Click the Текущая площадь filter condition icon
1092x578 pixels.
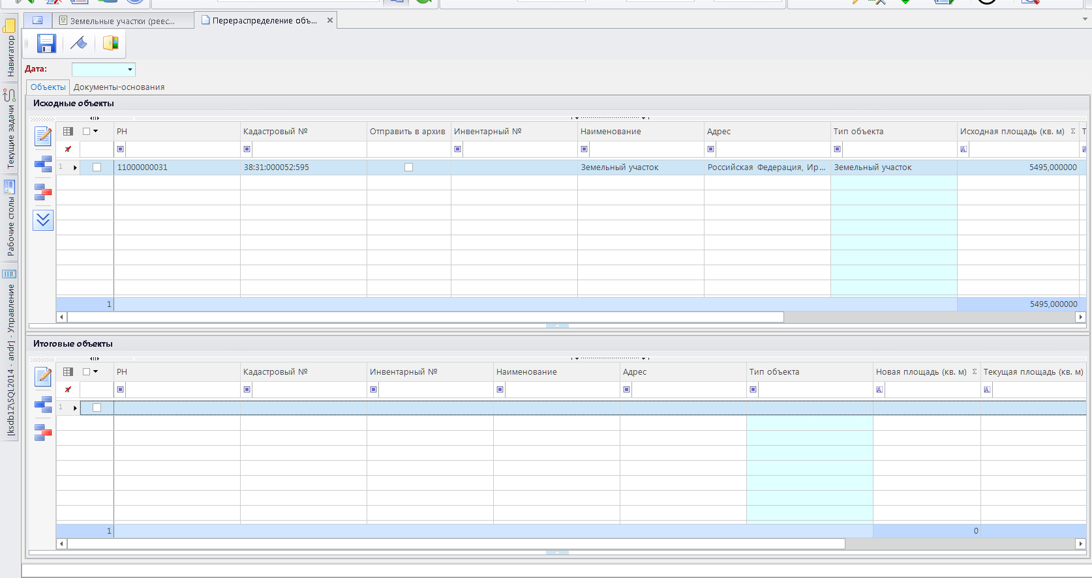click(x=988, y=390)
